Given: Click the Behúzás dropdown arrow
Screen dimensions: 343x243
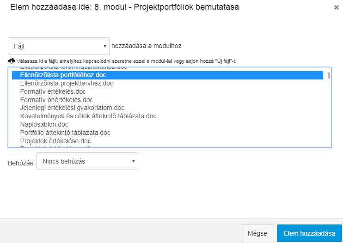Looking at the screenshot, I should pyautogui.click(x=134, y=161).
